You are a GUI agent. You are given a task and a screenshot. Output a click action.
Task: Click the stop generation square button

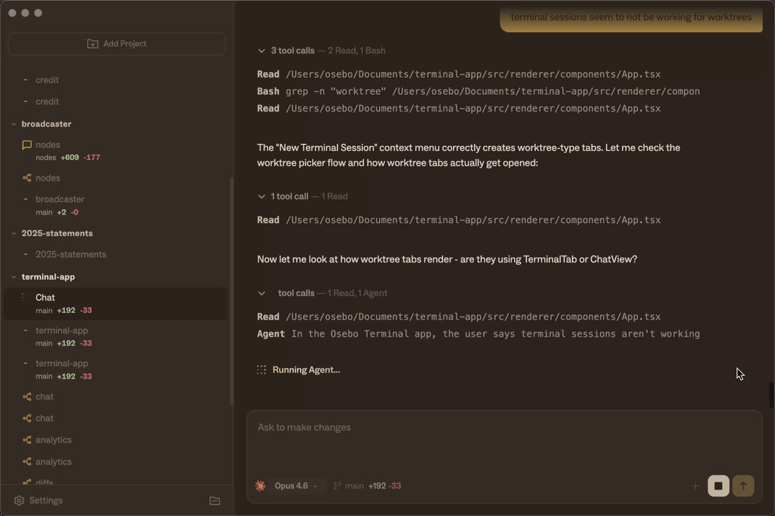click(x=718, y=486)
